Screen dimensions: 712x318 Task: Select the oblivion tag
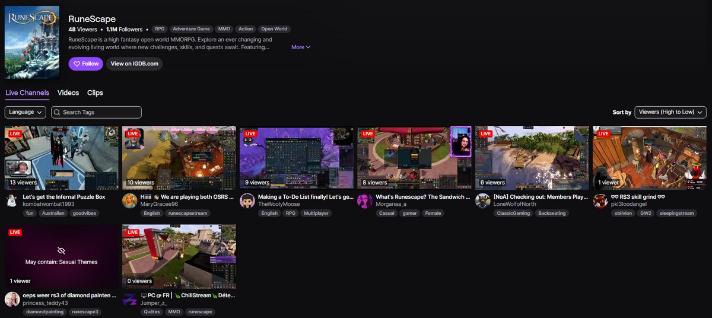click(623, 213)
